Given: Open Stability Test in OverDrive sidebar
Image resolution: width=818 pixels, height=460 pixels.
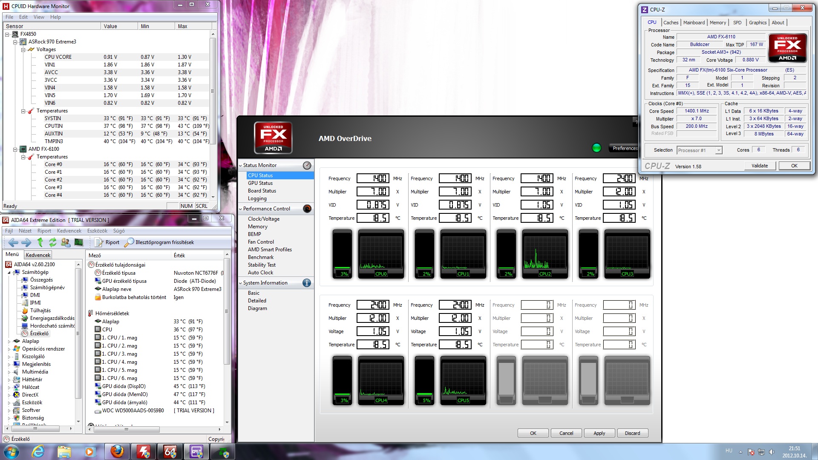Looking at the screenshot, I should 262,265.
